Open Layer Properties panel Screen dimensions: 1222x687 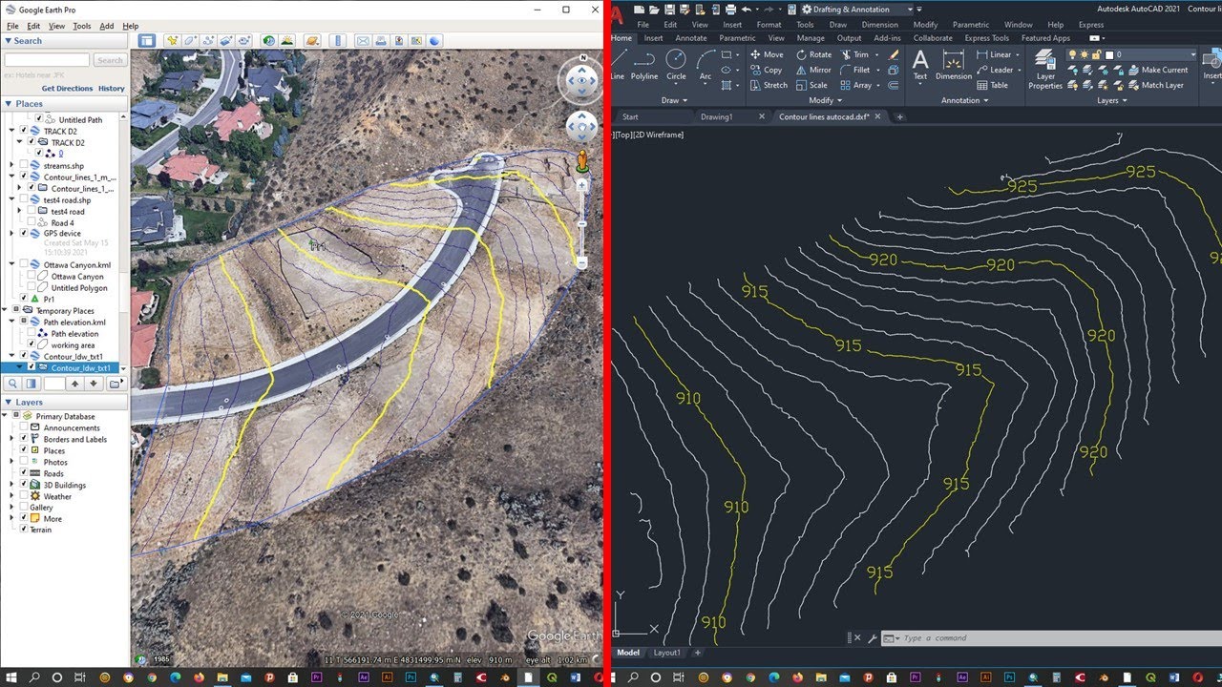pyautogui.click(x=1045, y=70)
